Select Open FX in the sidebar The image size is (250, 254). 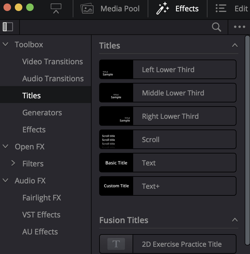click(x=30, y=147)
